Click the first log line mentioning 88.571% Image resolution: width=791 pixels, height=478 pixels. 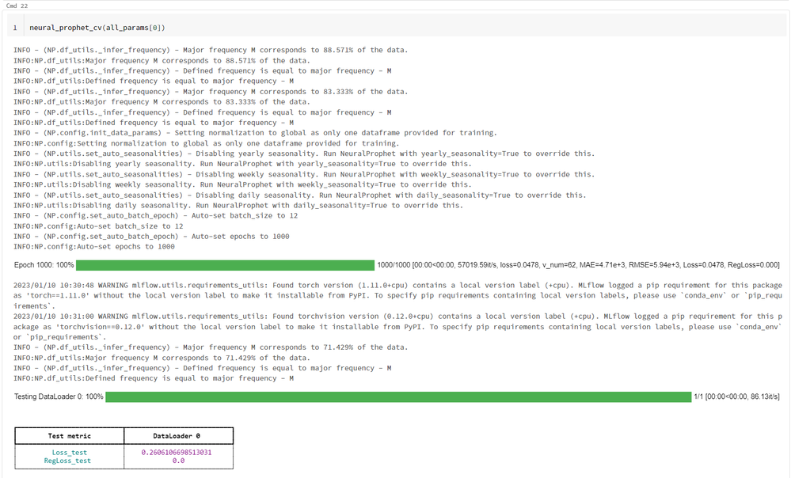(211, 50)
